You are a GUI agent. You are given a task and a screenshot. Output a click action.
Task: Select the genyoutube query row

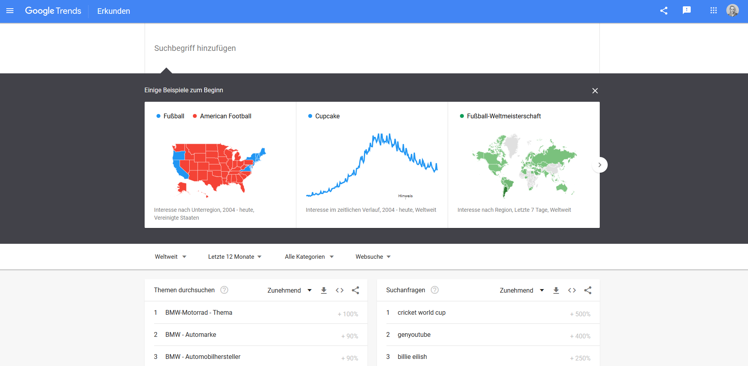click(488, 335)
